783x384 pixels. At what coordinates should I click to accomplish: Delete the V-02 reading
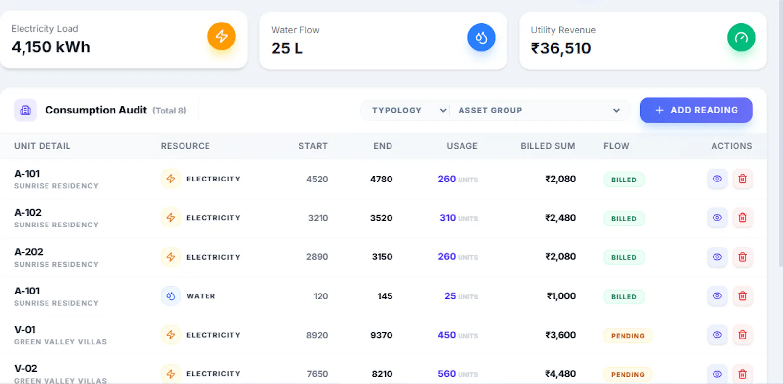pos(743,374)
